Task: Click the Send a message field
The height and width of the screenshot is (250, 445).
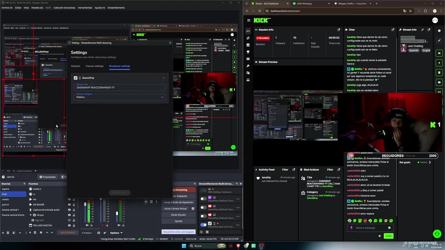Action: click(370, 228)
